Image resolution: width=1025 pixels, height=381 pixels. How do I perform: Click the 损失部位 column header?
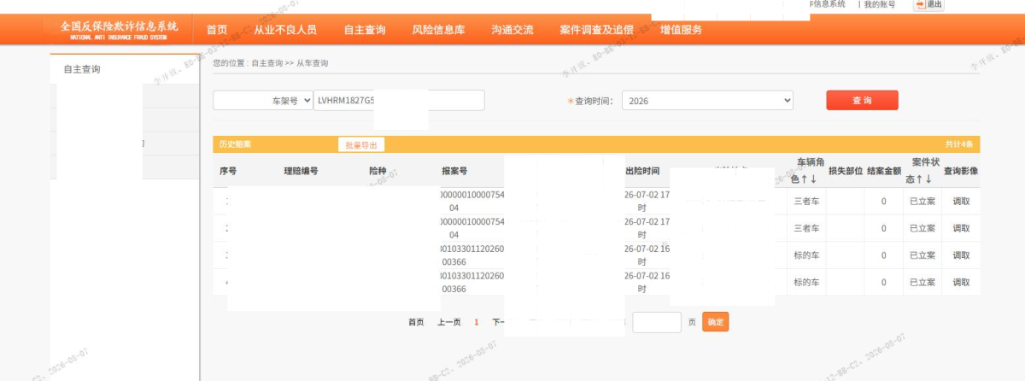point(846,171)
